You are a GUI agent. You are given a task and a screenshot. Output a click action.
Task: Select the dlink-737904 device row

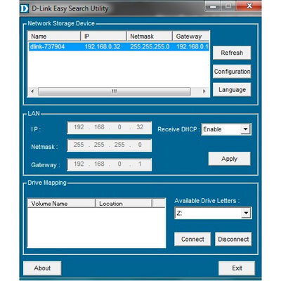click(x=119, y=46)
